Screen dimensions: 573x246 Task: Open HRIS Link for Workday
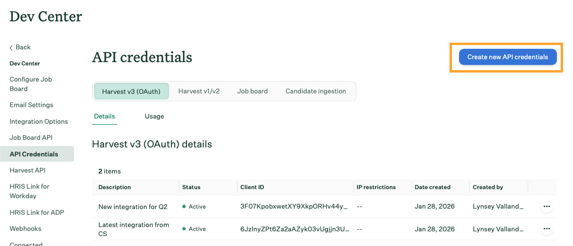click(x=29, y=191)
